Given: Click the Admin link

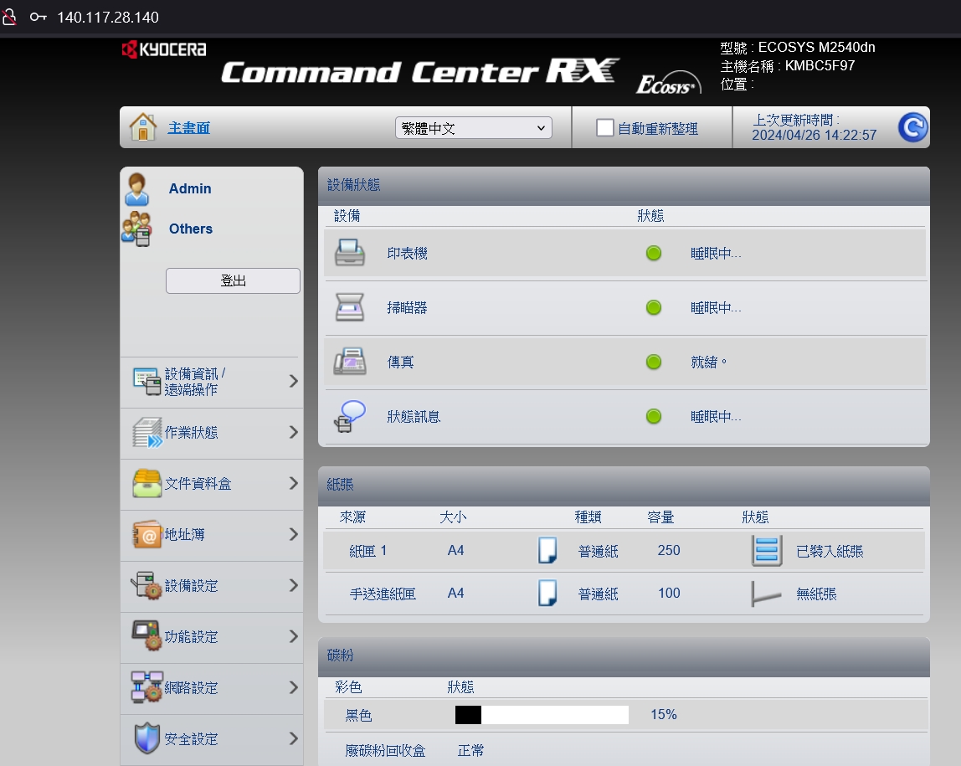Looking at the screenshot, I should [190, 188].
